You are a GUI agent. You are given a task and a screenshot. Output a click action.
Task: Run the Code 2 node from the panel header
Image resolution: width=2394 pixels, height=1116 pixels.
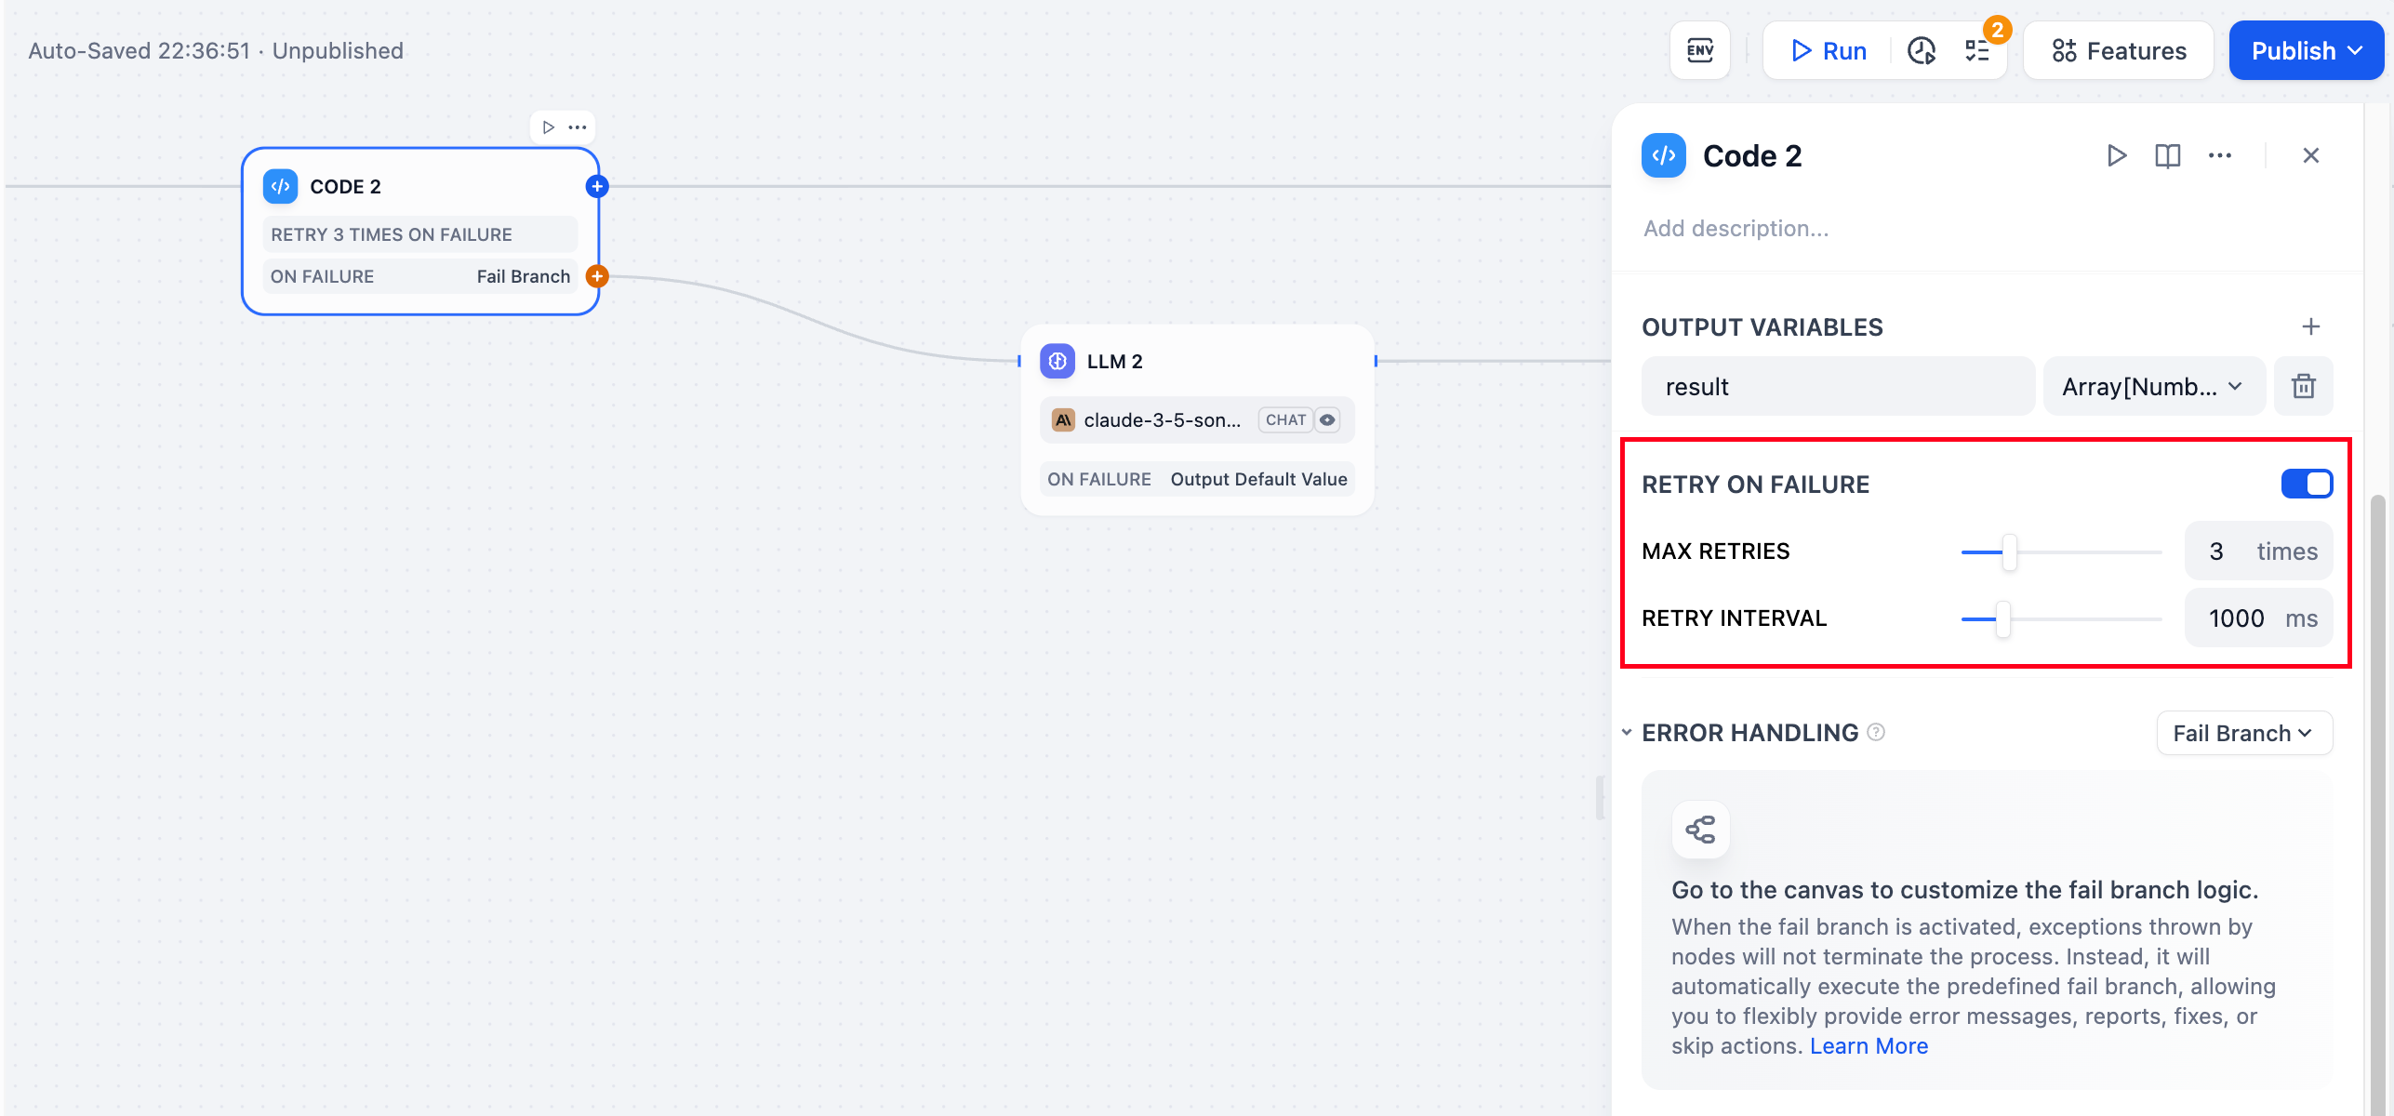tap(2116, 155)
